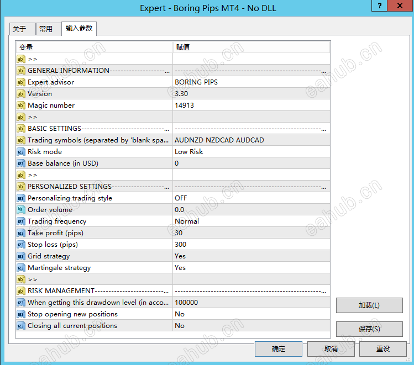The image size is (414, 365).
Task: Open Closing all current positions value No
Action: point(251,326)
